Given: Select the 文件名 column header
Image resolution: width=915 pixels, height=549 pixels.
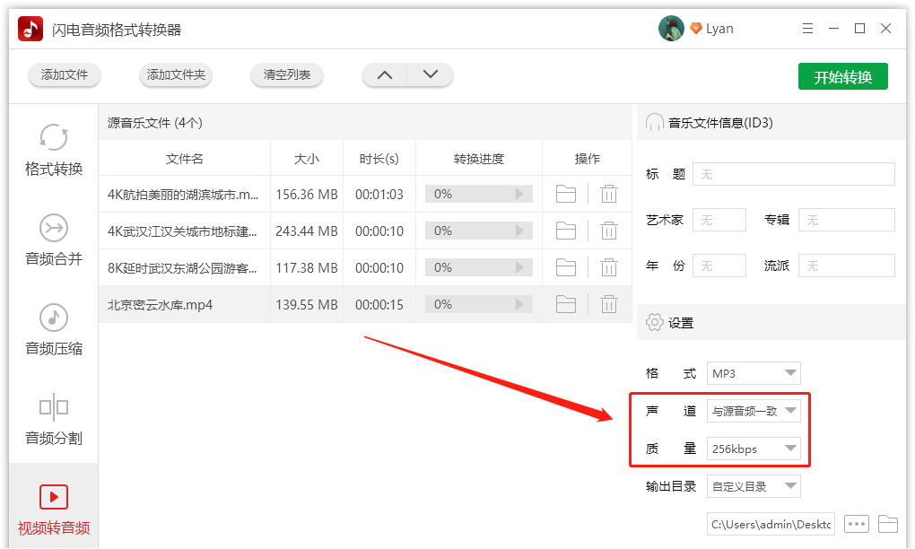Looking at the screenshot, I should point(185,159).
